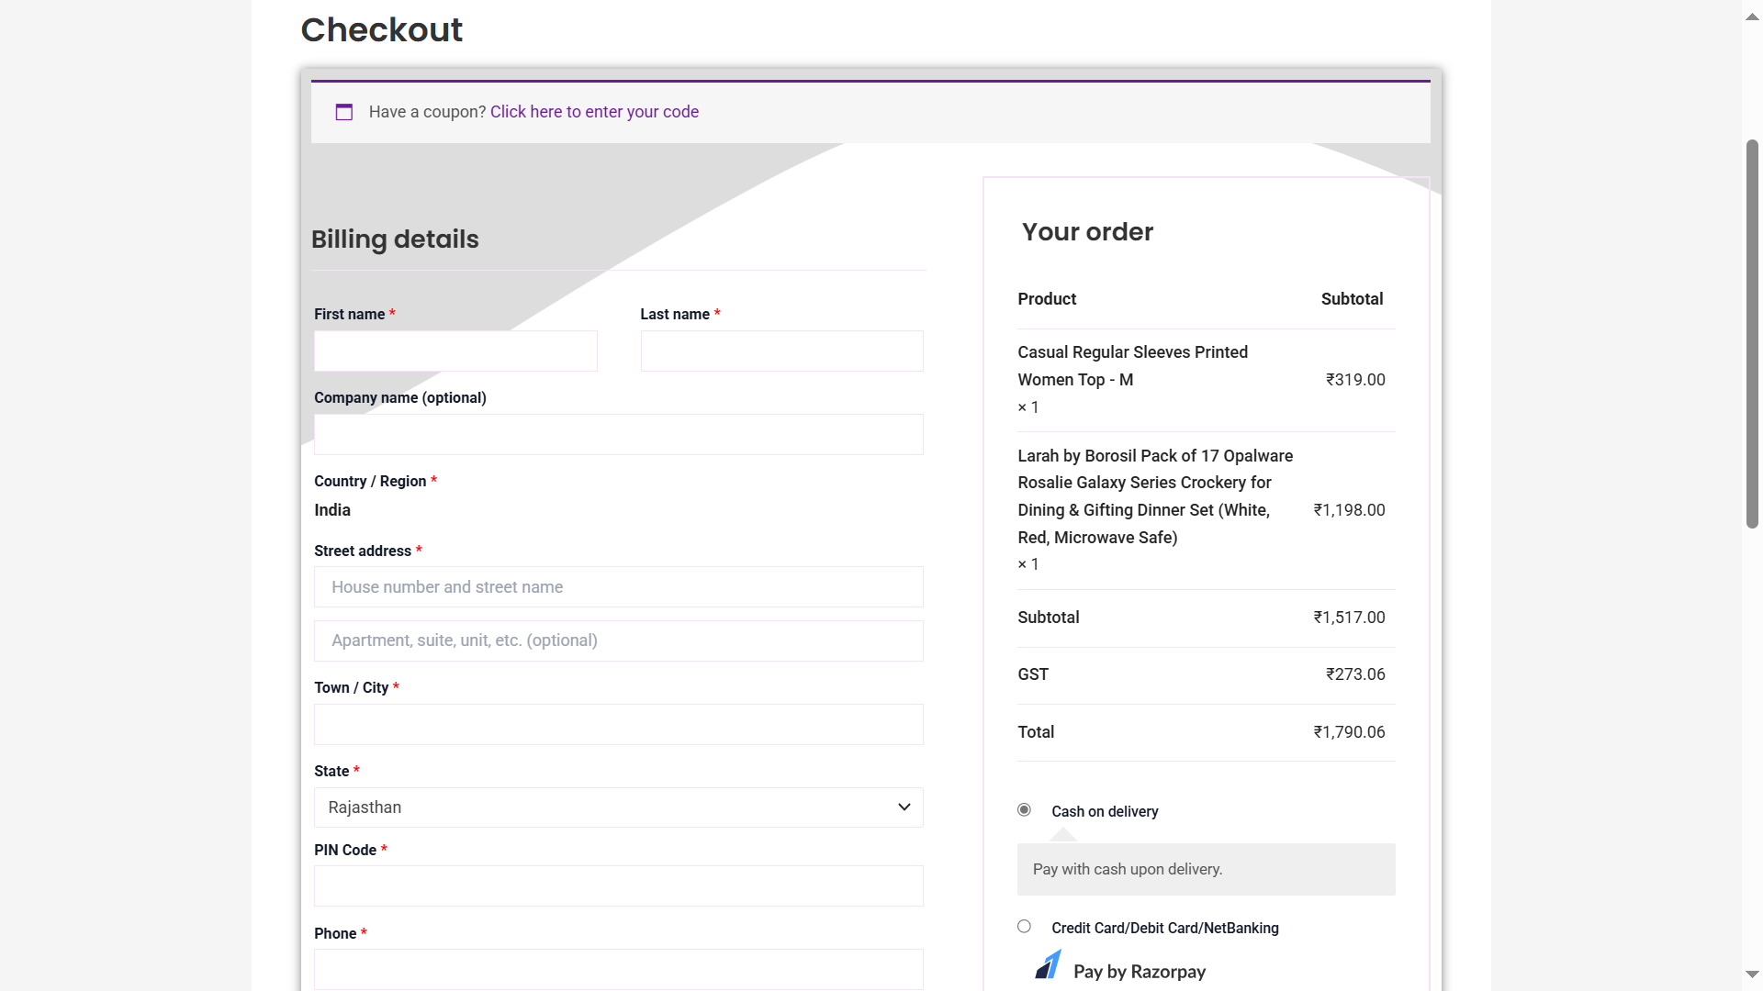The width and height of the screenshot is (1763, 991).
Task: Click House number and street name field
Action: click(618, 587)
